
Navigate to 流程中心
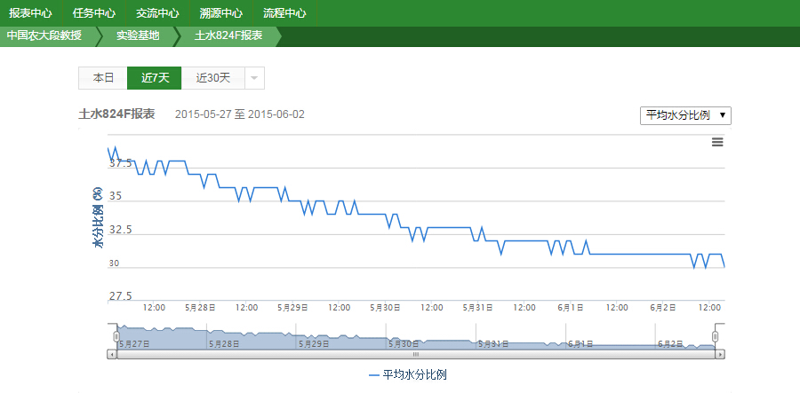[x=285, y=13]
